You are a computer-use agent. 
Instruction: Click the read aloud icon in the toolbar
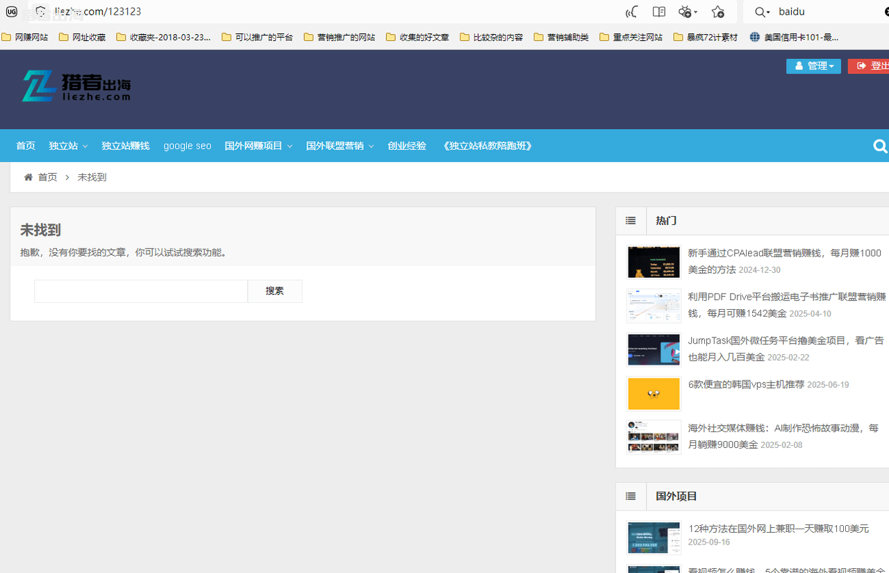(x=631, y=11)
